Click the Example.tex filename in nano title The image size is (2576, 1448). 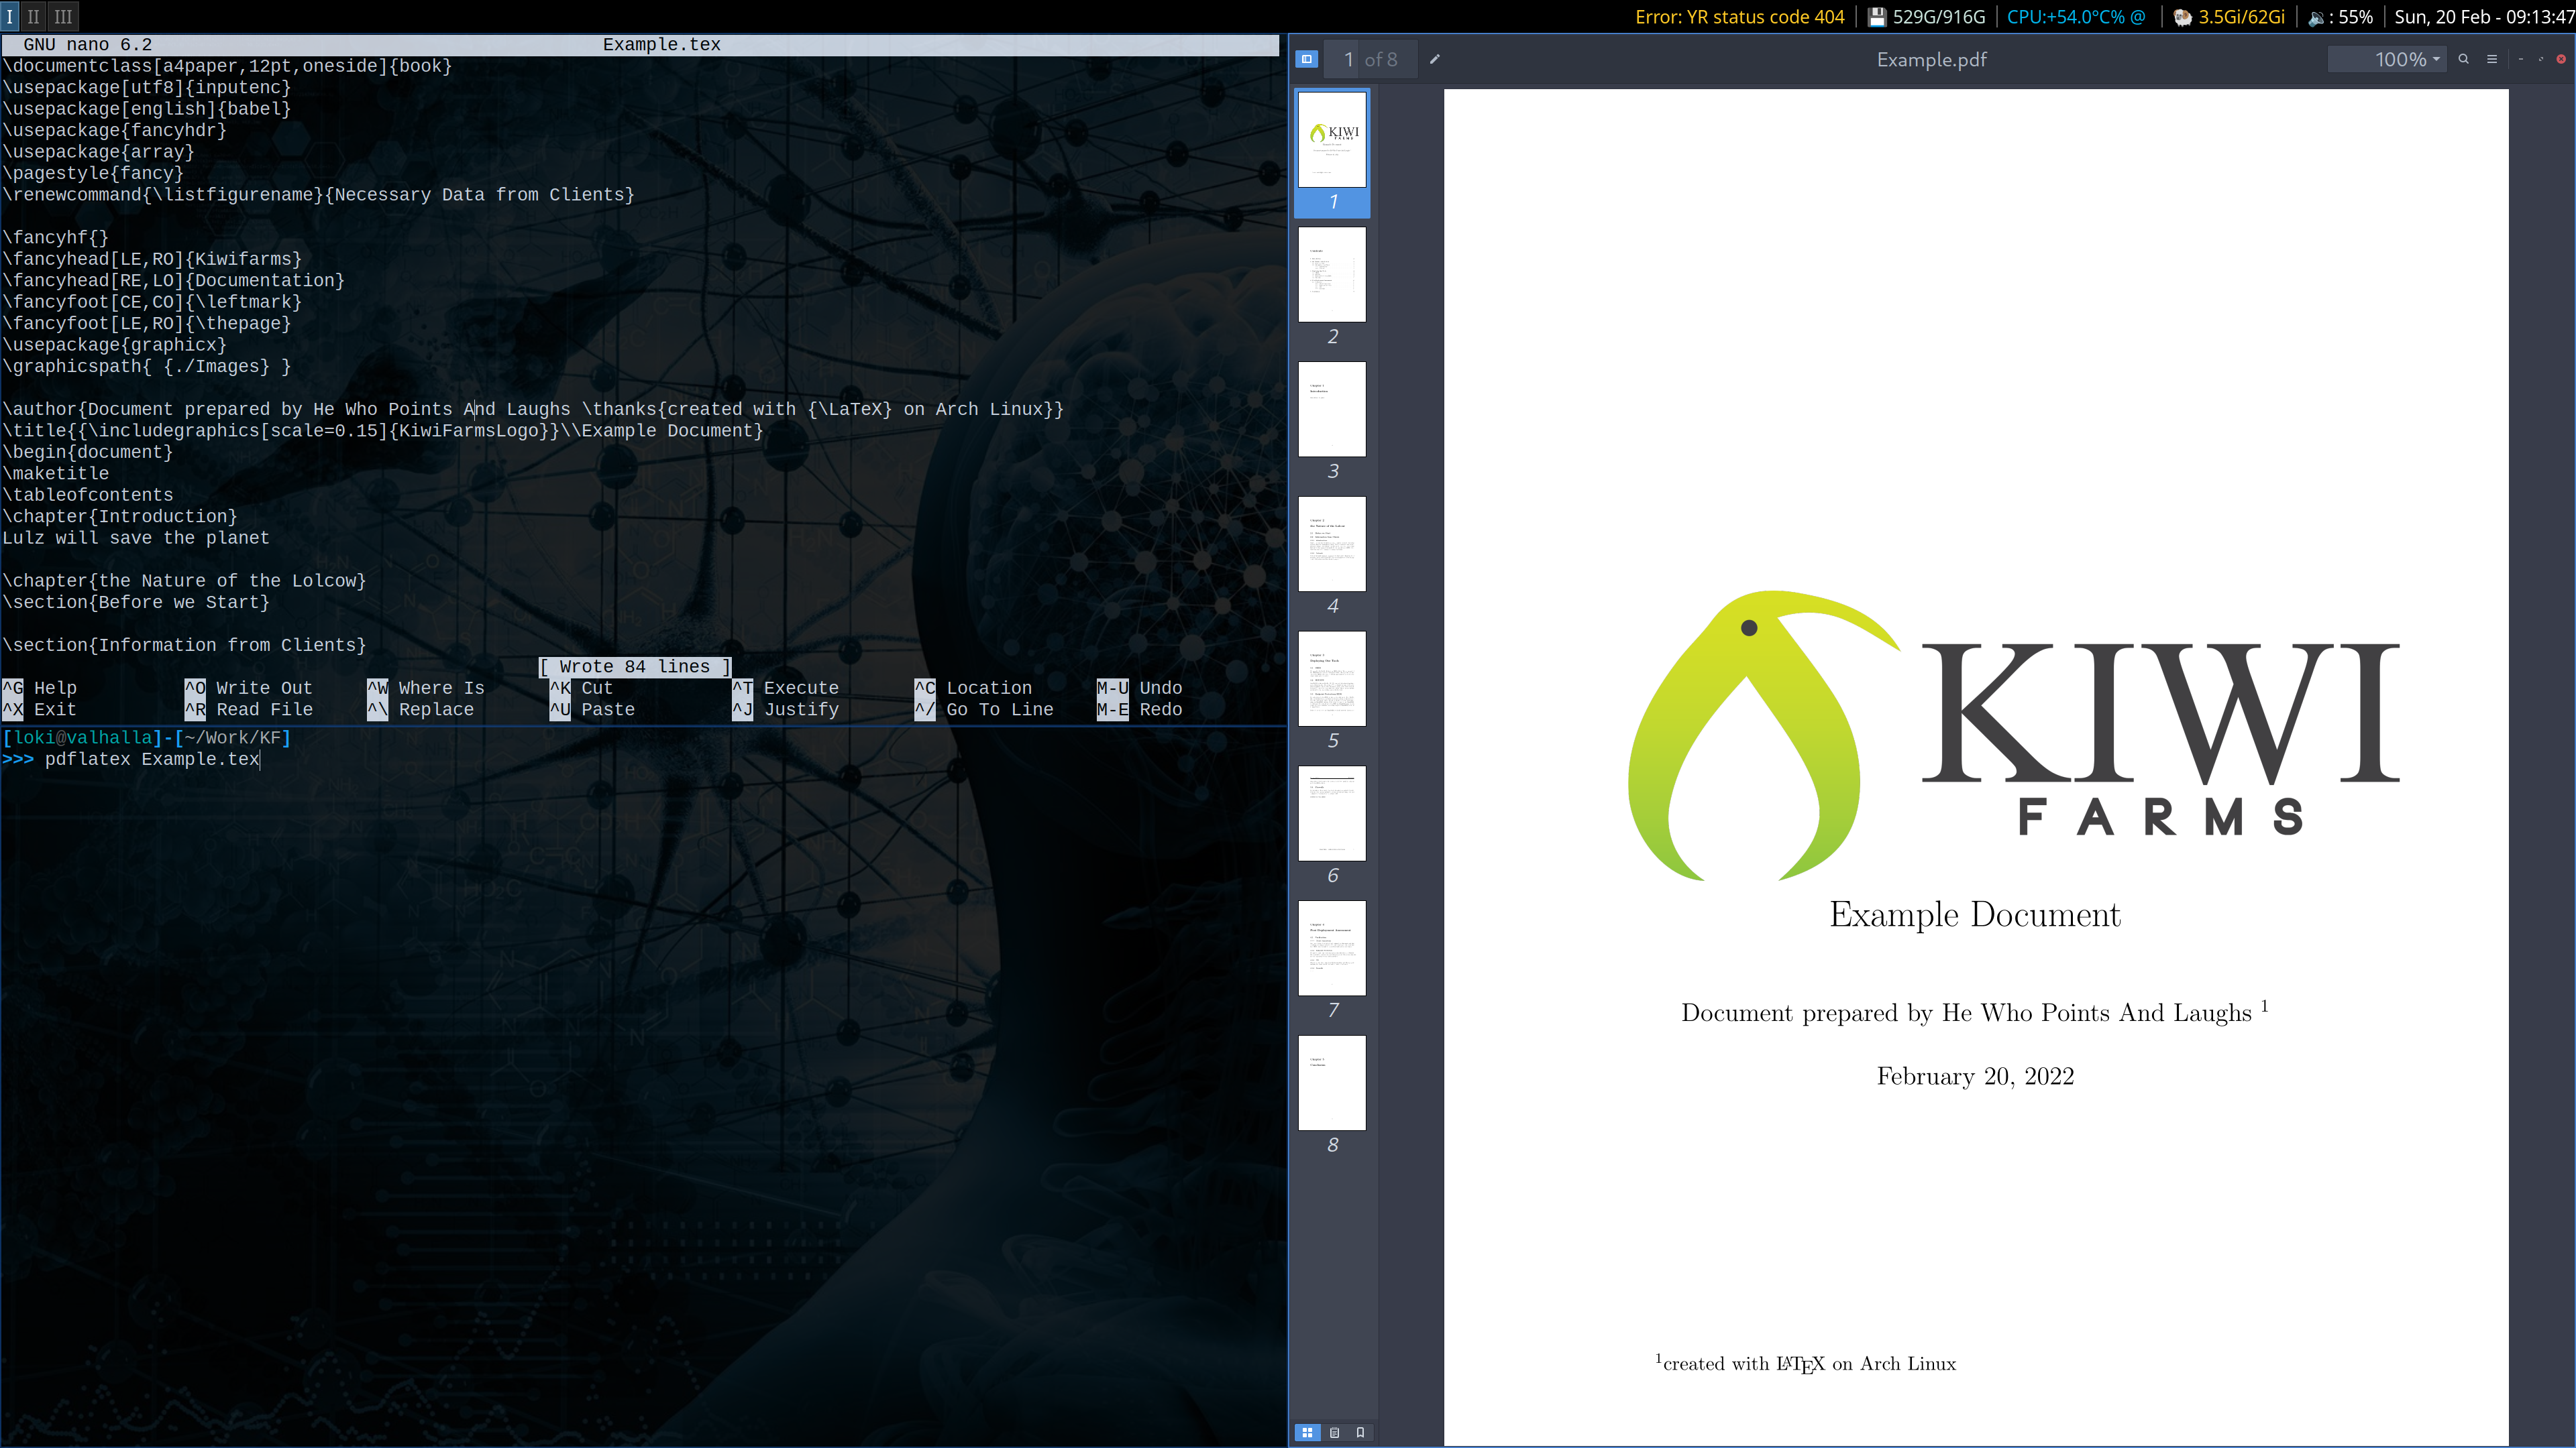661,45
